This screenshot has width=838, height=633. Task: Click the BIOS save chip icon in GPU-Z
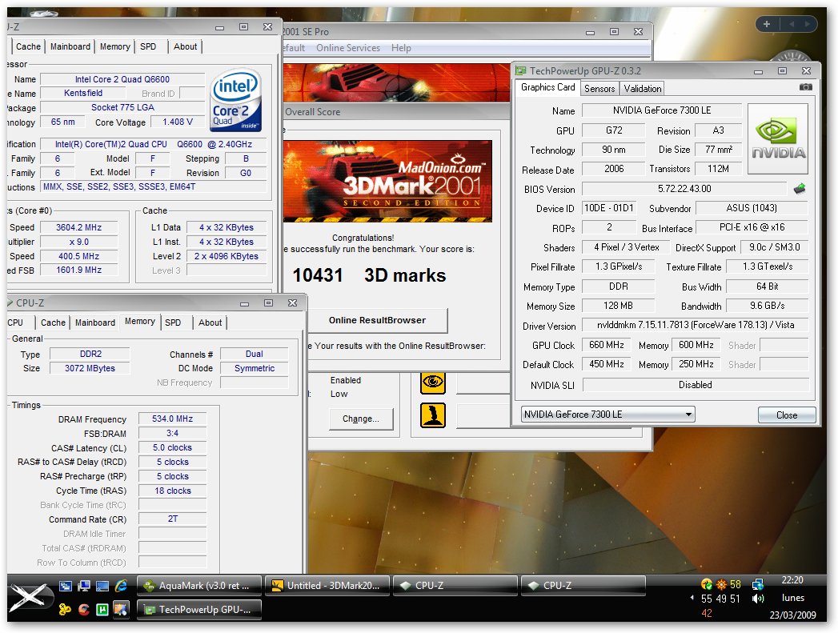pyautogui.click(x=800, y=189)
